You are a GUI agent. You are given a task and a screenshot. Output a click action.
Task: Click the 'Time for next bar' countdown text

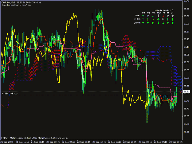[x=17, y=5]
